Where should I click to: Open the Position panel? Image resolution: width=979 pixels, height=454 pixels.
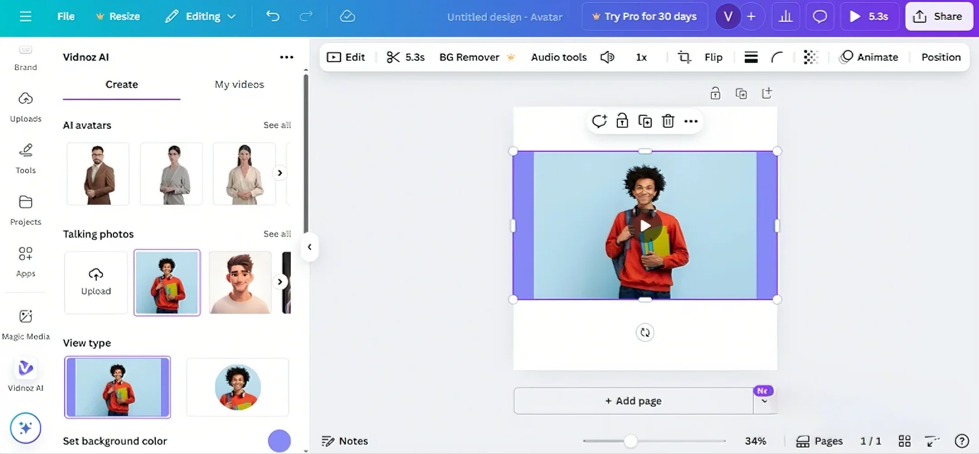pos(941,57)
